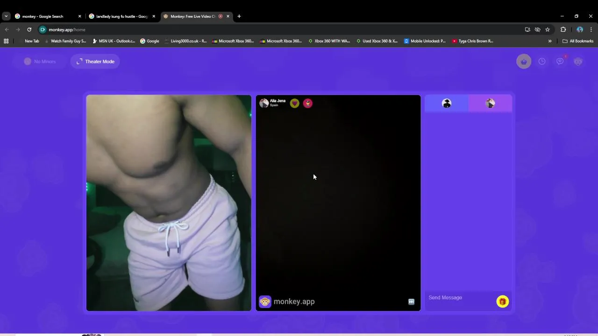Click the local webcam video preview
The height and width of the screenshot is (336, 598).
(x=169, y=203)
